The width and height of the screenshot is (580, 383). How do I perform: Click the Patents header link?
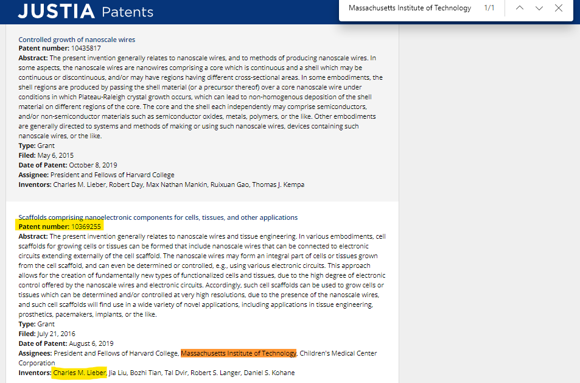pos(127,12)
